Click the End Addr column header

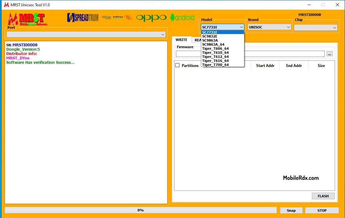(x=294, y=66)
